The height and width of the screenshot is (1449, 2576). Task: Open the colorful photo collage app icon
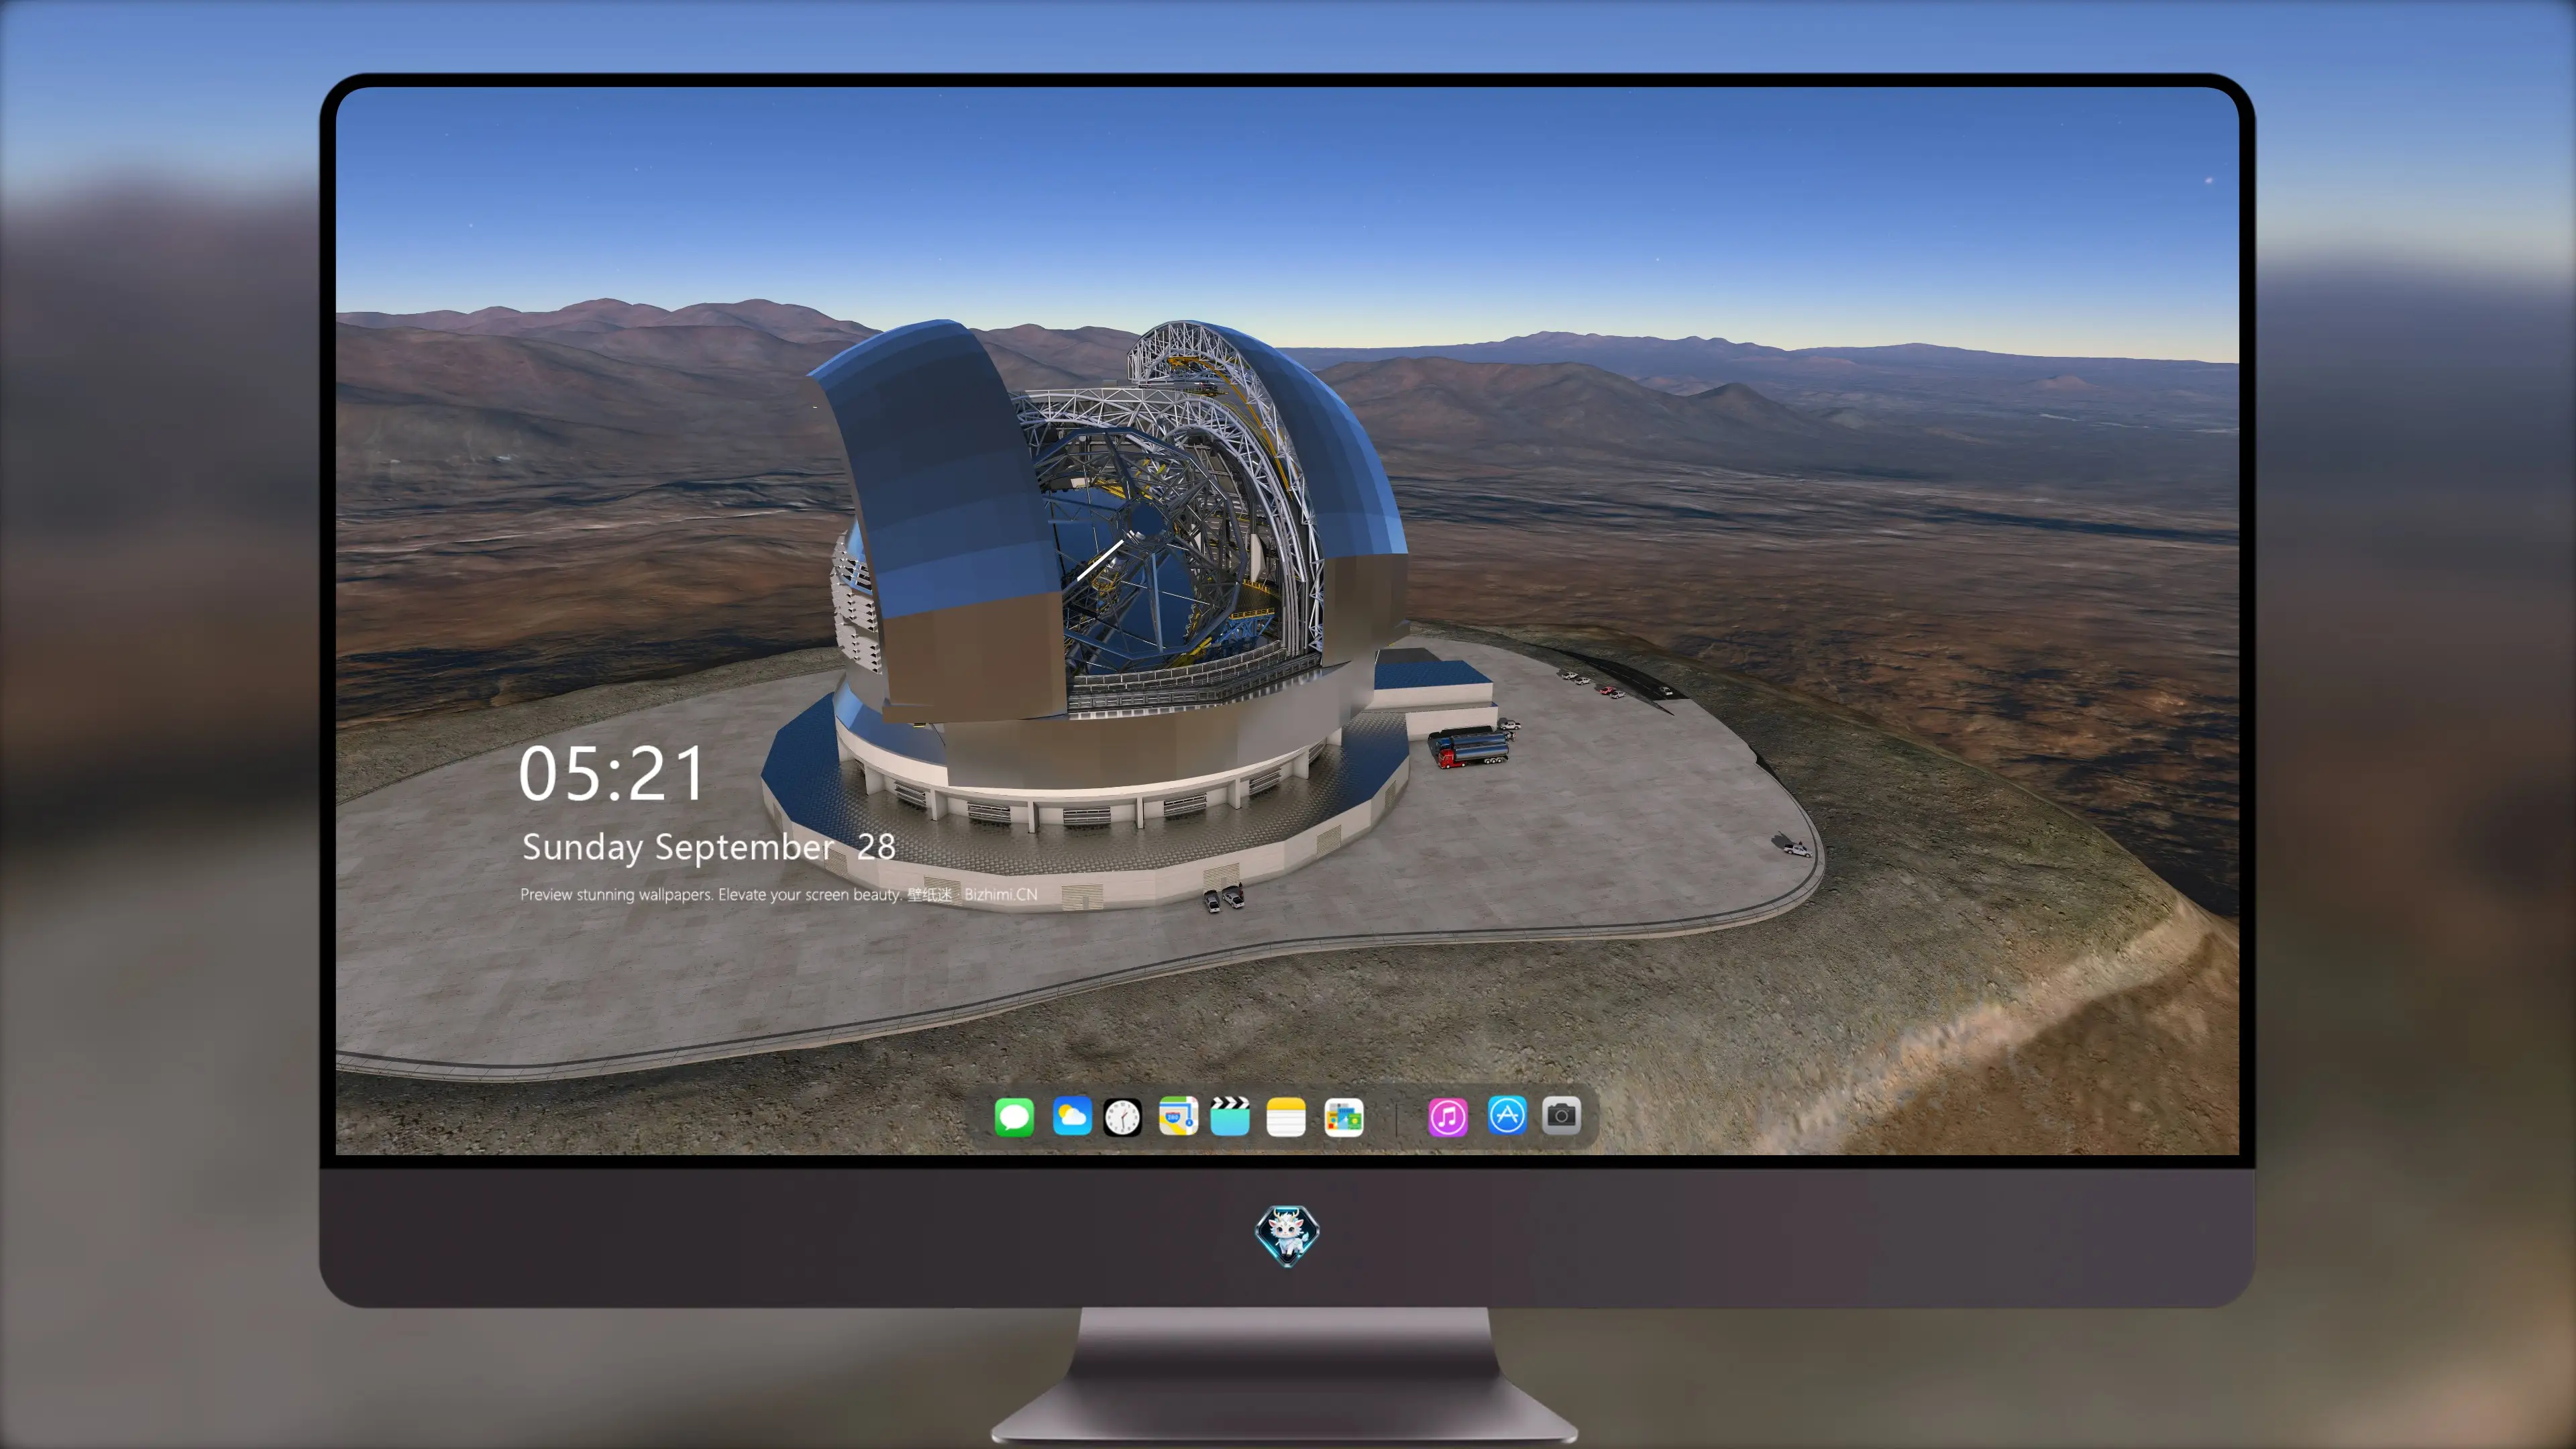pyautogui.click(x=1343, y=1117)
